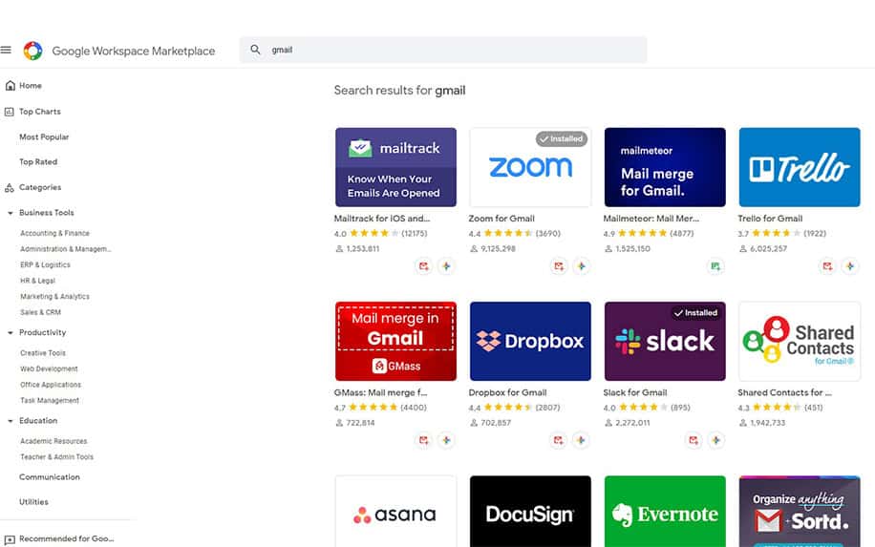875x547 pixels.
Task: Click the gmail search input field
Action: [x=443, y=50]
